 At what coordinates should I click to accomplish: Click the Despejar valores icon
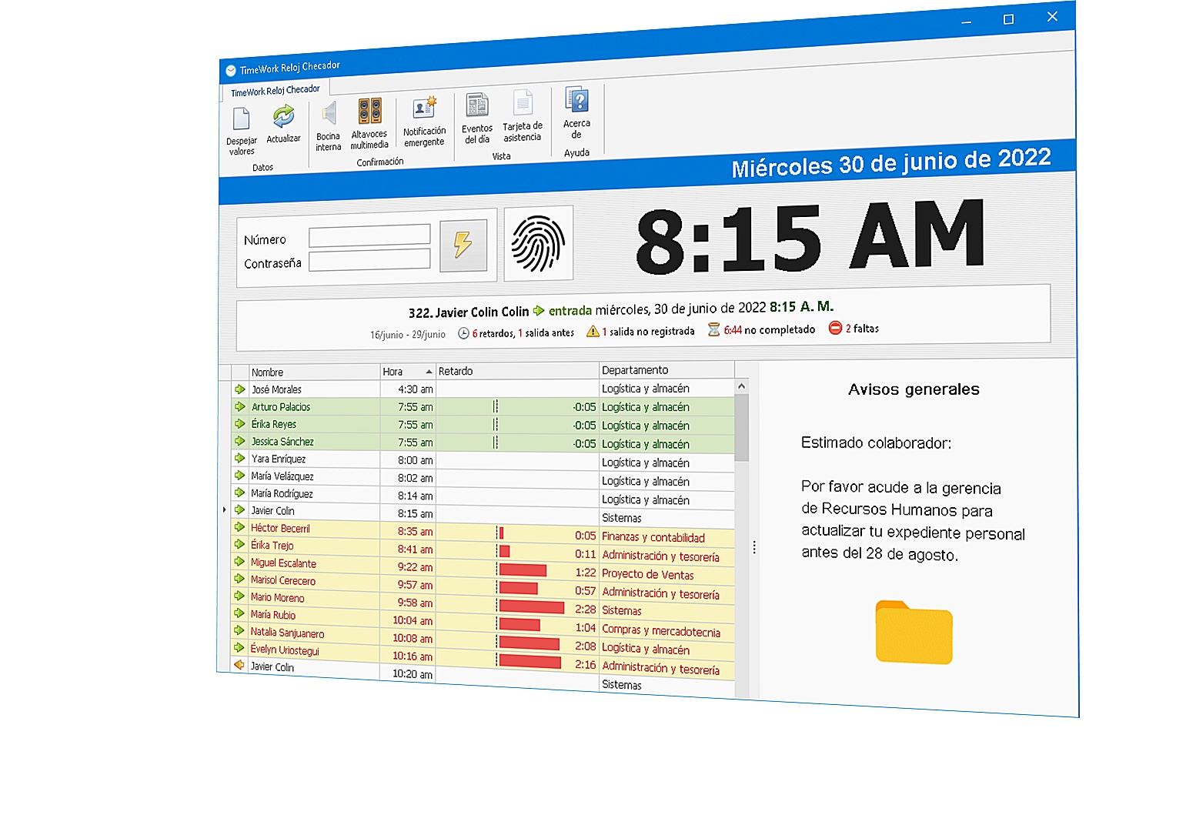(241, 120)
